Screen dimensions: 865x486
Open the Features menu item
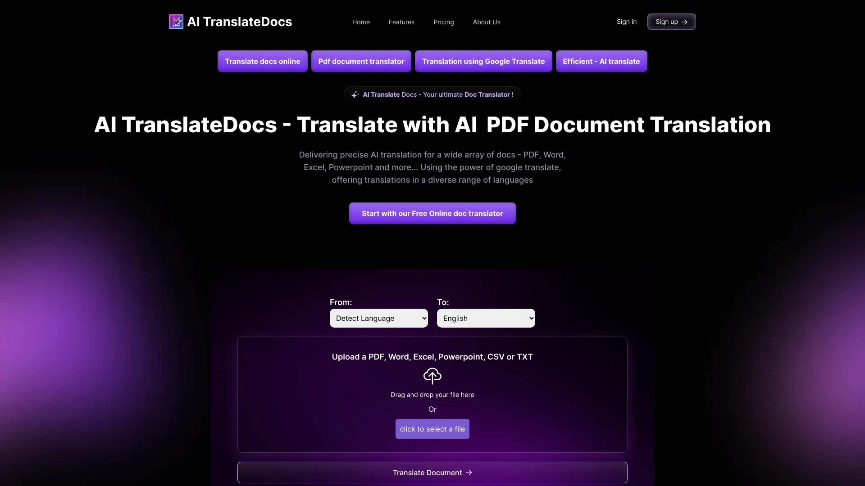[401, 21]
